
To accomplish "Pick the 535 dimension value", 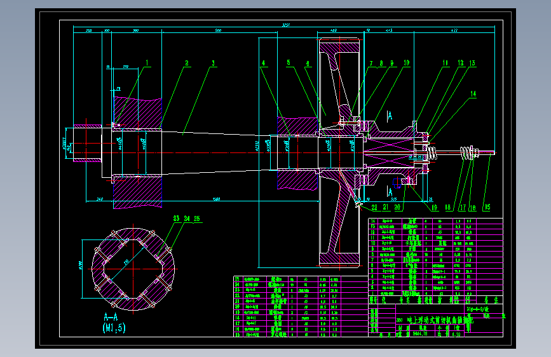I will (394, 199).
